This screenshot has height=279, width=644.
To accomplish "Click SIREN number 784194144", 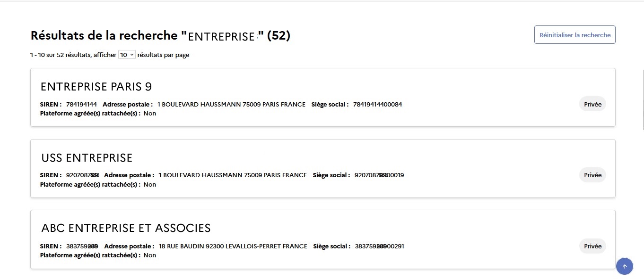I will 82,104.
